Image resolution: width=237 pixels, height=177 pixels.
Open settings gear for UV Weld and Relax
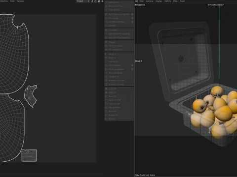click(132, 22)
